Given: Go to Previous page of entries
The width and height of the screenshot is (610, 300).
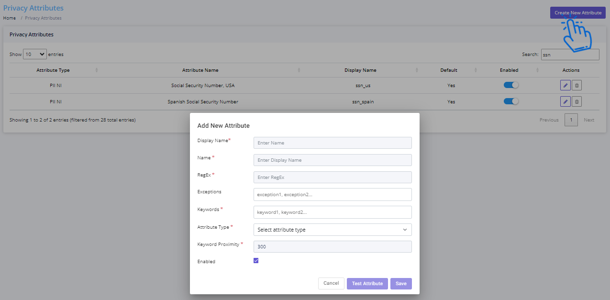Looking at the screenshot, I should click(x=549, y=120).
